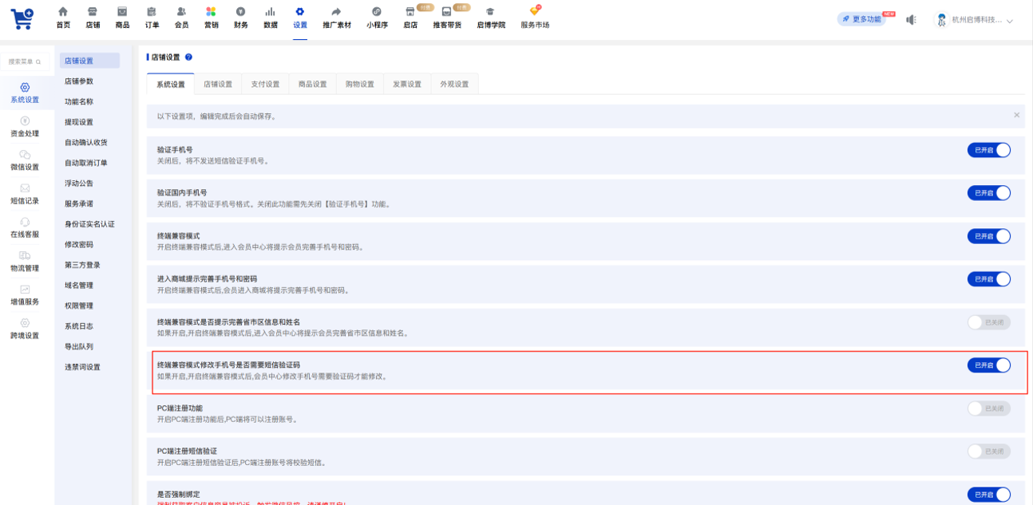1033x505 pixels.
Task: Open 域名管理 in the submenu
Action: point(79,286)
